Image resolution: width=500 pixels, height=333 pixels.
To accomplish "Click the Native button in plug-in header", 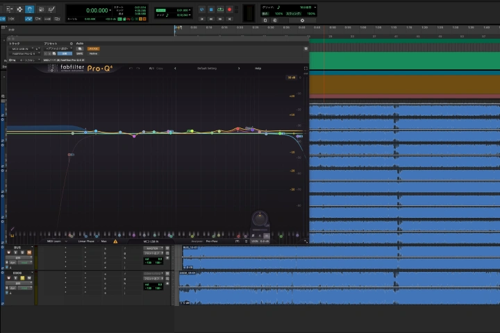I will [x=94, y=53].
